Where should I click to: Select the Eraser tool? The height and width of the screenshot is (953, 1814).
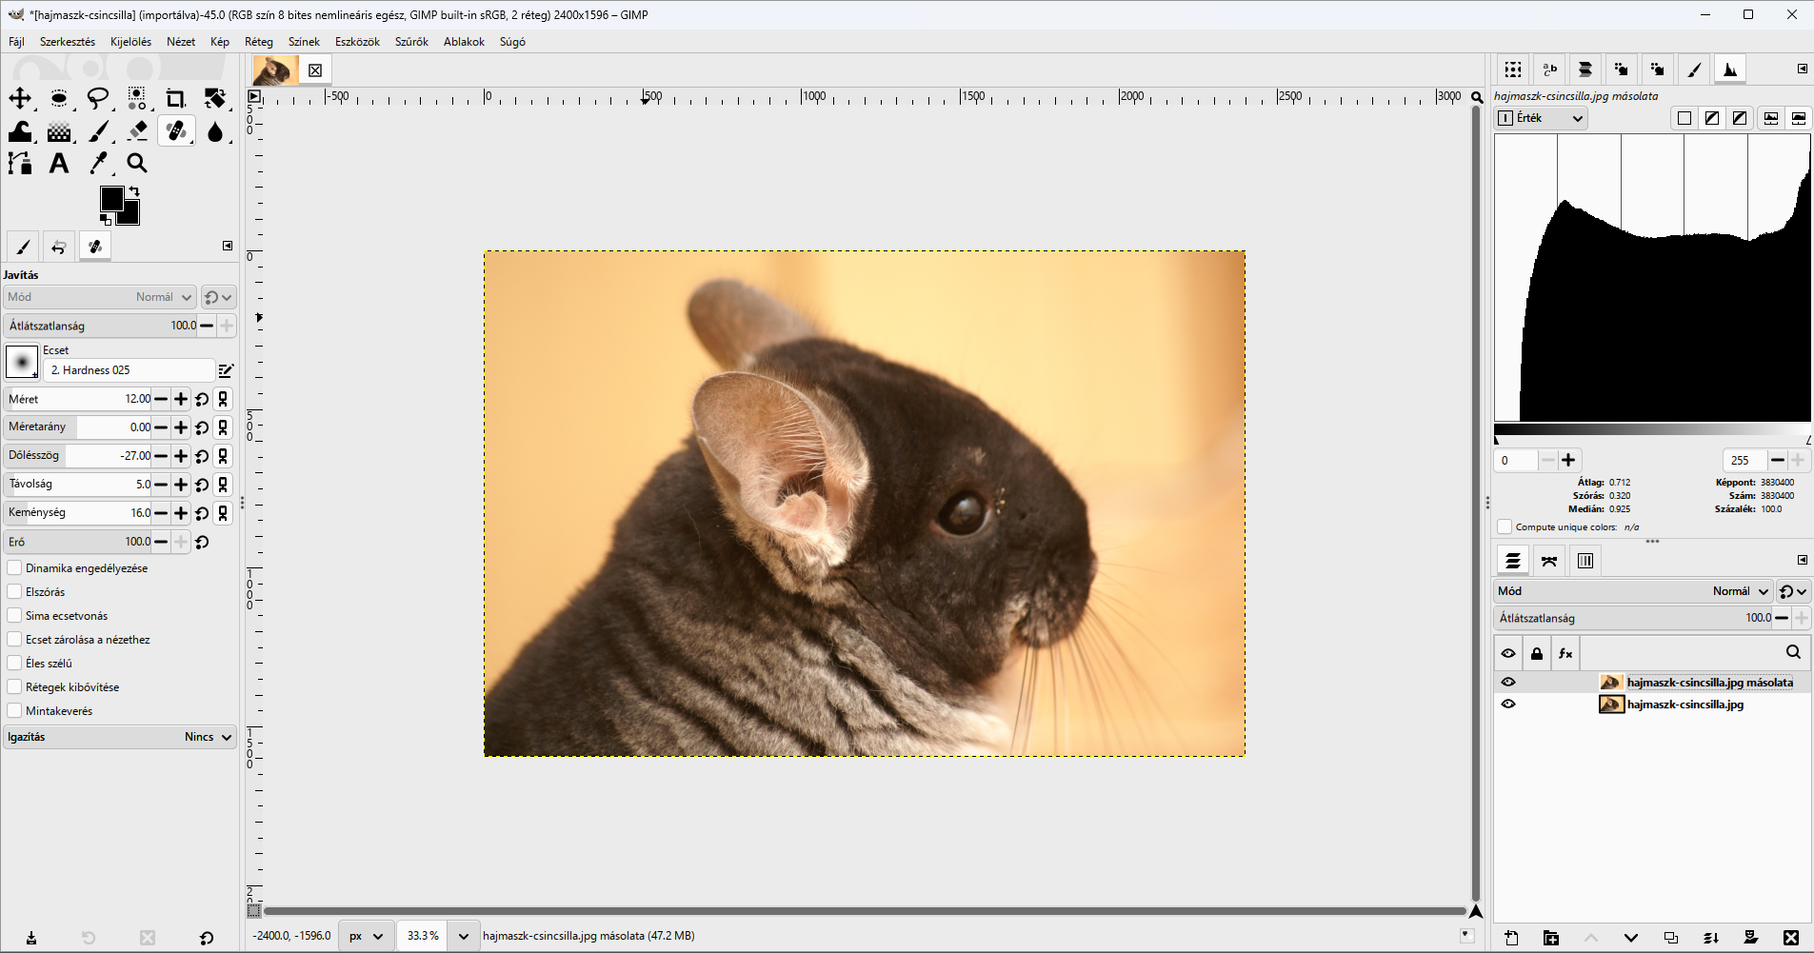pos(137,131)
